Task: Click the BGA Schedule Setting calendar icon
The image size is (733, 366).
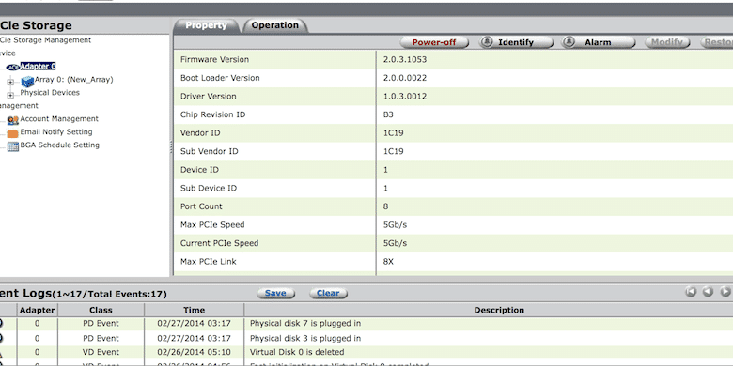Action: (x=12, y=146)
